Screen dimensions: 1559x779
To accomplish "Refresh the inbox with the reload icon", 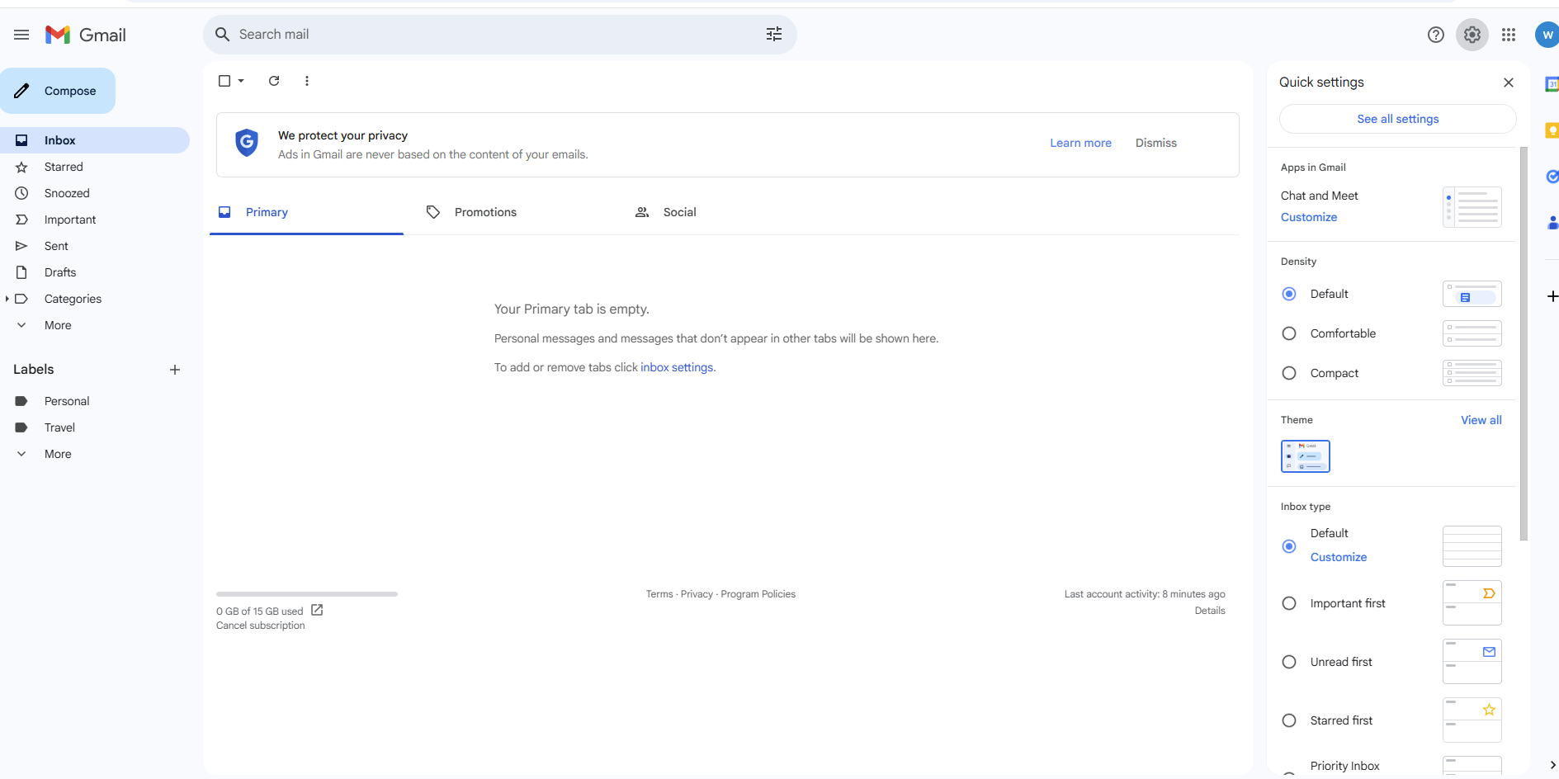I will click(x=274, y=81).
